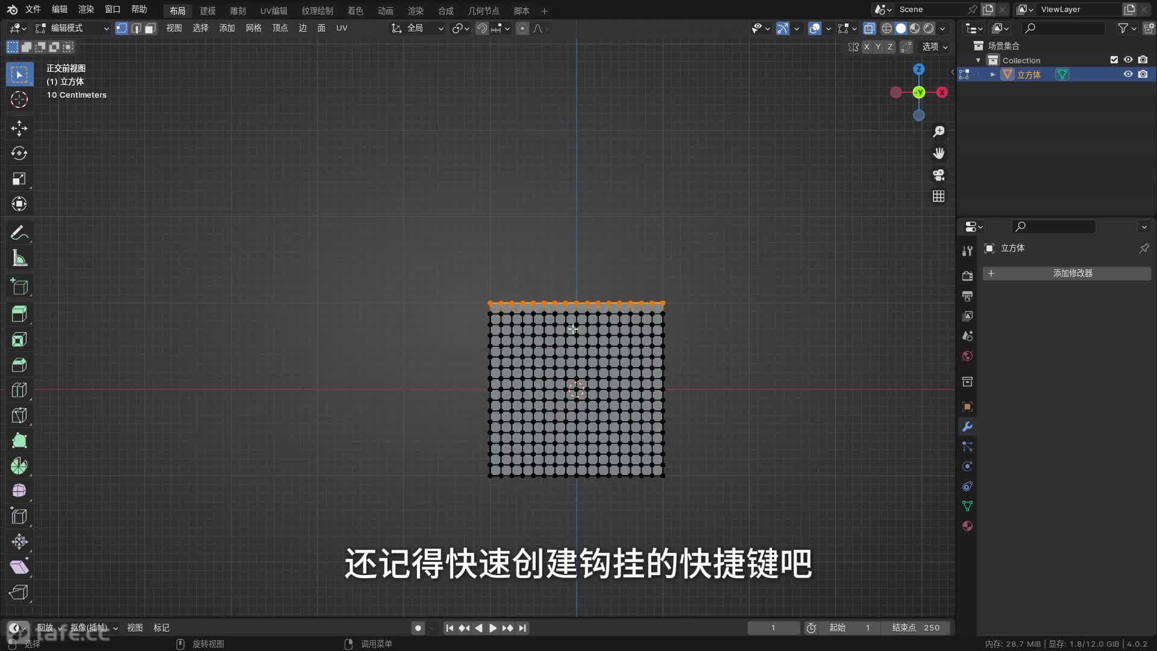Open the Material properties tab icon
This screenshot has height=651, width=1157.
[967, 526]
